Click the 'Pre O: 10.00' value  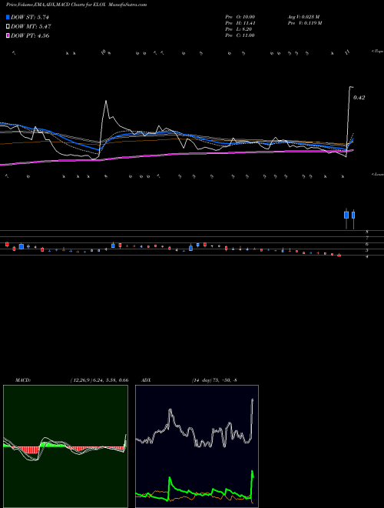point(240,17)
